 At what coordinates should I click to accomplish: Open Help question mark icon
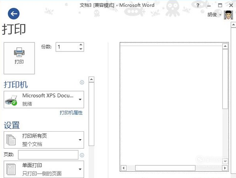coord(198,6)
